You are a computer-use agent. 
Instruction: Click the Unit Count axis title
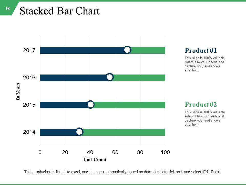[x=95, y=160]
